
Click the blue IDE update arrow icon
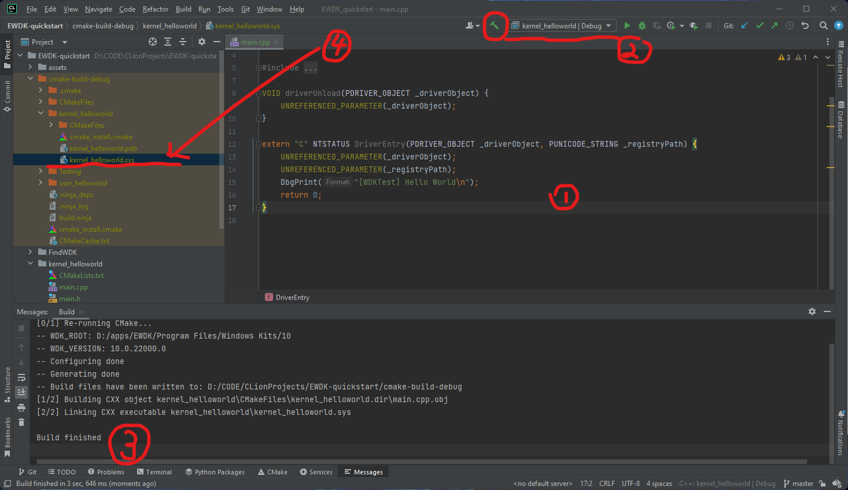839,25
